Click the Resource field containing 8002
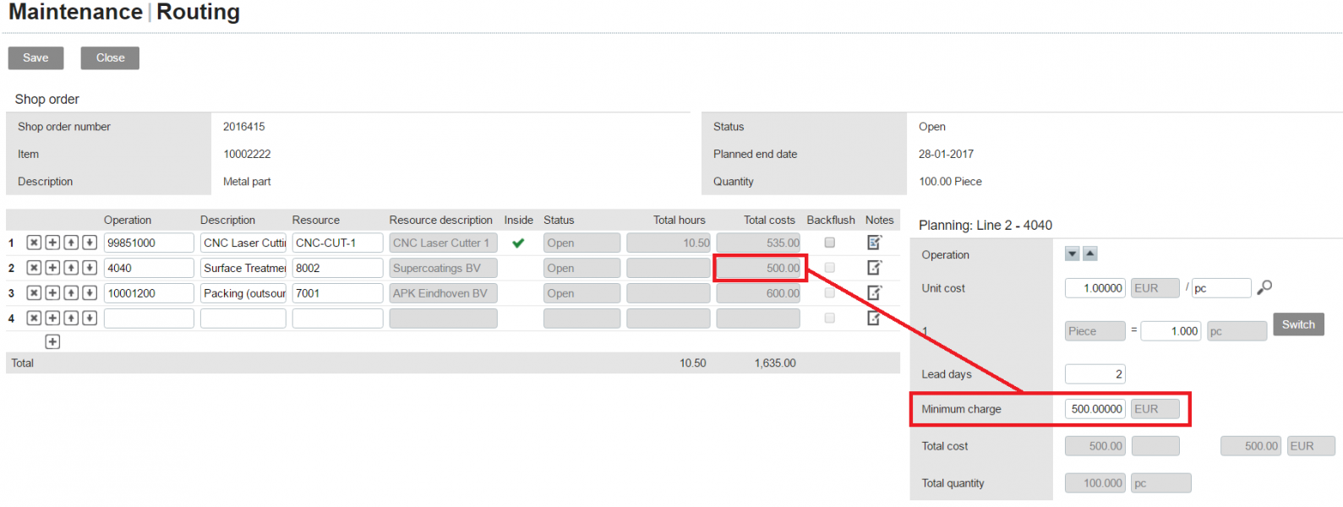This screenshot has height=507, width=1343. click(336, 268)
